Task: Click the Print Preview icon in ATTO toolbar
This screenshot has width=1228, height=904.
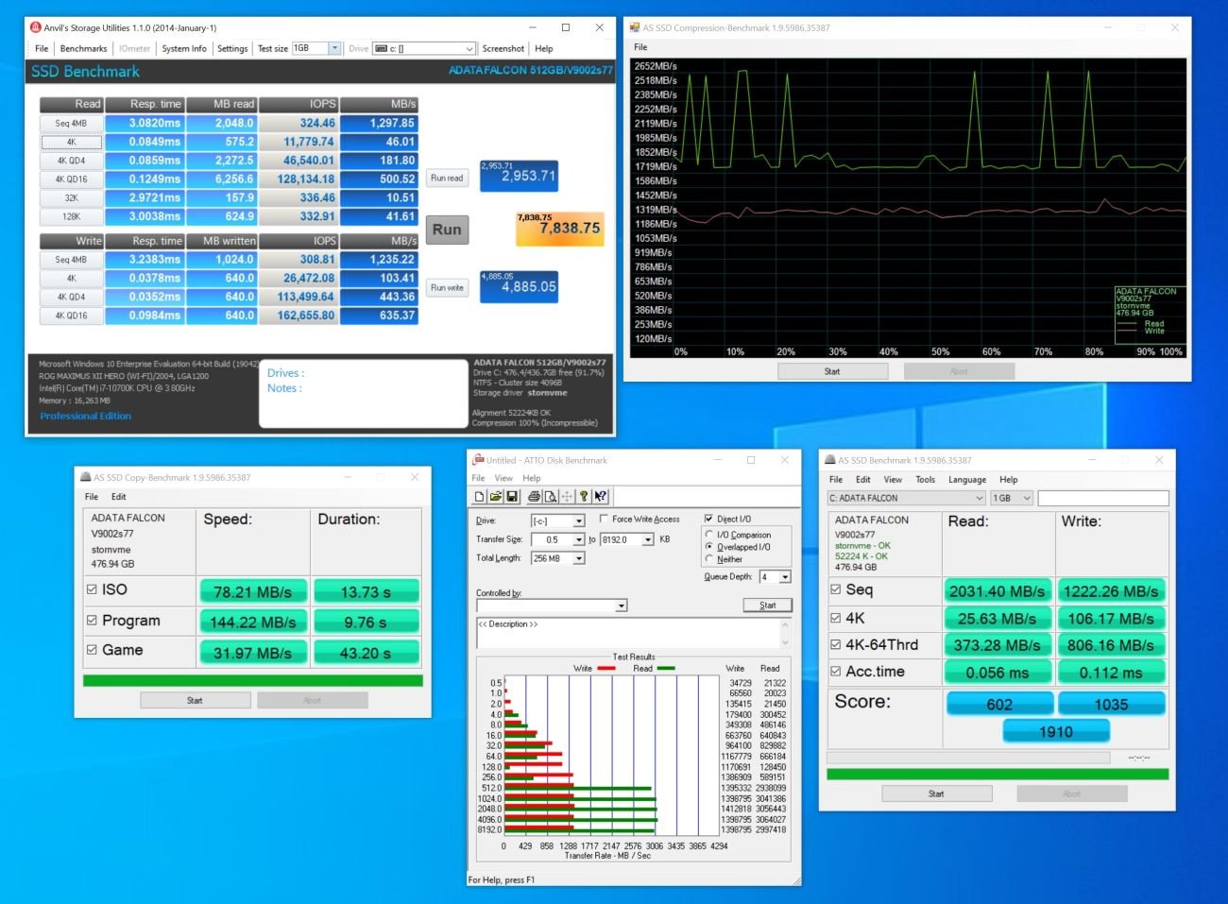Action: tap(550, 496)
